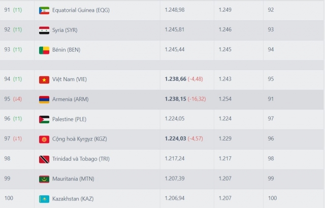Click the Syria flag icon
Screen dimensions: 325x208
coord(44,30)
